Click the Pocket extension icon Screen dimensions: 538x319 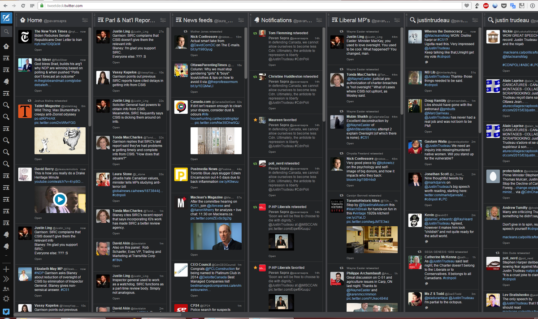503,5
